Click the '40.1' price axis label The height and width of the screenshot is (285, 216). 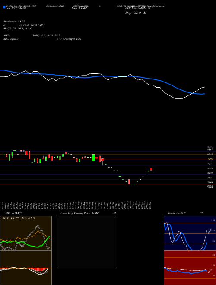[210, 164]
